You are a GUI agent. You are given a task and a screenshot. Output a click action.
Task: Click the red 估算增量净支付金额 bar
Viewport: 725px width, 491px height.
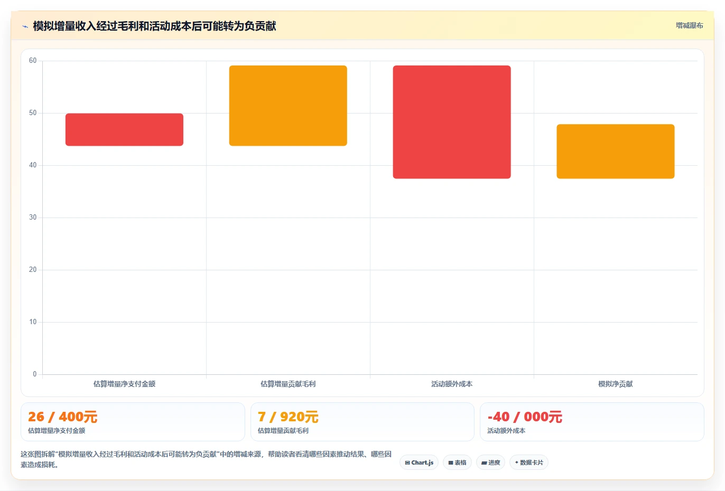pos(124,129)
